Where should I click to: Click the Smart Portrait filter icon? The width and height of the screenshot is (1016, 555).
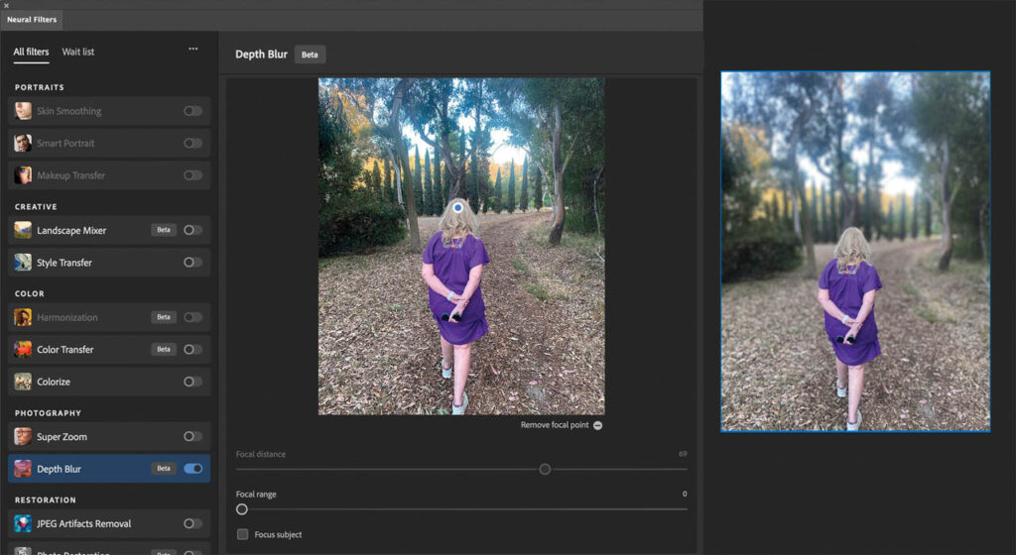point(23,143)
